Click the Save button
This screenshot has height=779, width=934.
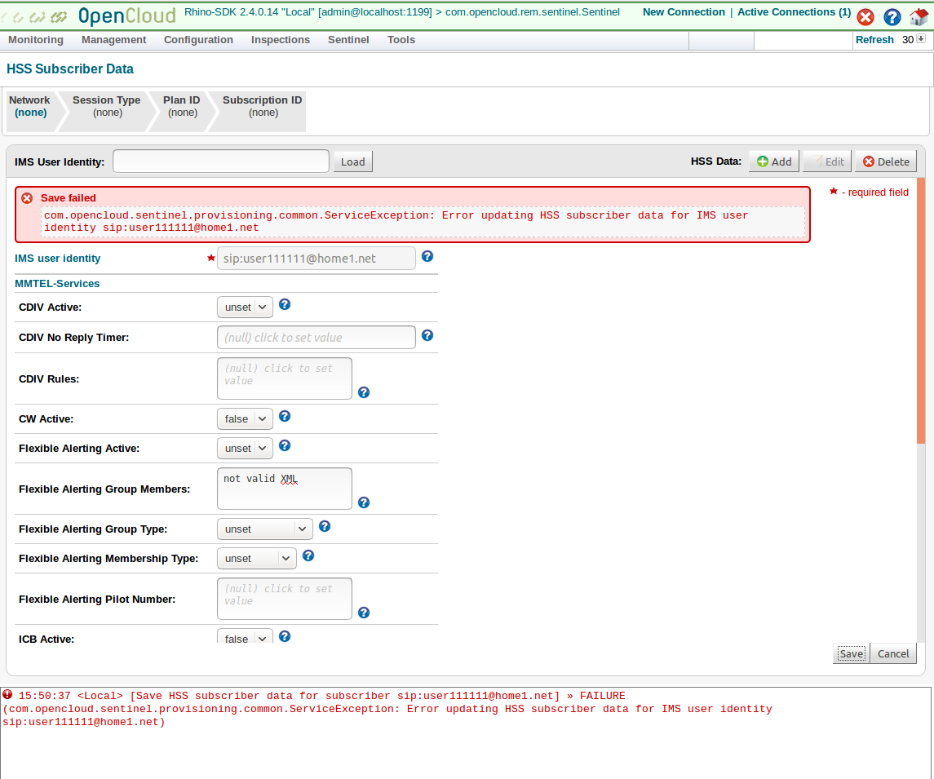pos(851,653)
